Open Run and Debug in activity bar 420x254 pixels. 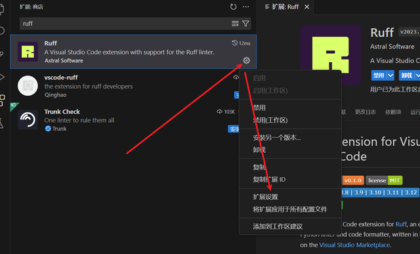click(2, 77)
